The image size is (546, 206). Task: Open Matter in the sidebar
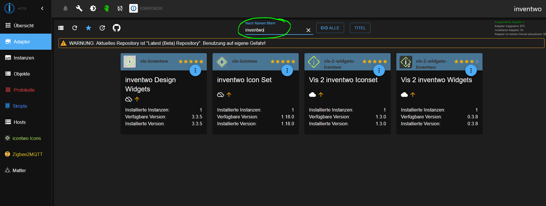pyautogui.click(x=26, y=170)
